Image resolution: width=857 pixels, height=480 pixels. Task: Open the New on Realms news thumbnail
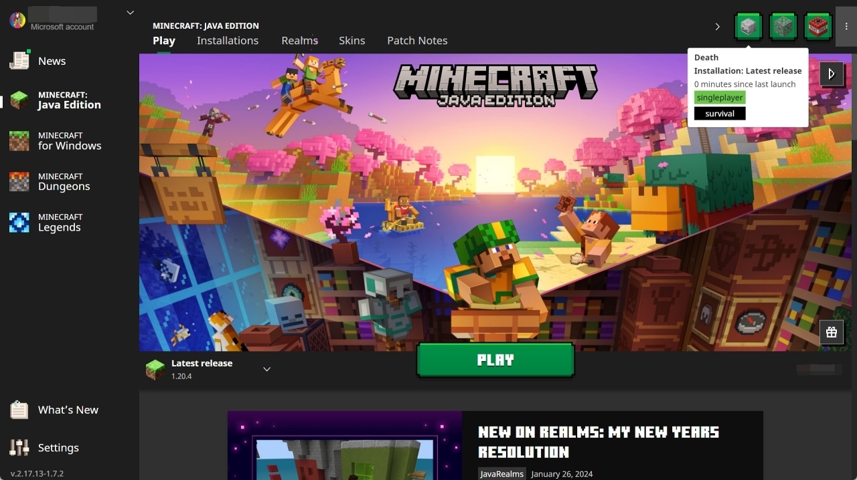[x=345, y=445]
